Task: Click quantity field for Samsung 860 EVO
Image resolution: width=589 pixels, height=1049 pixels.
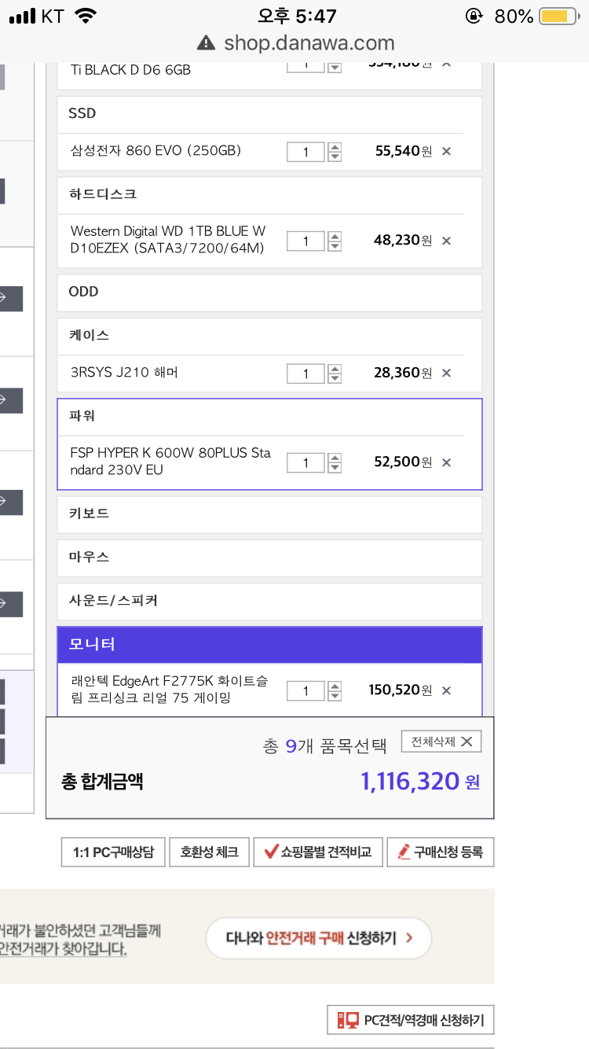Action: [x=305, y=152]
